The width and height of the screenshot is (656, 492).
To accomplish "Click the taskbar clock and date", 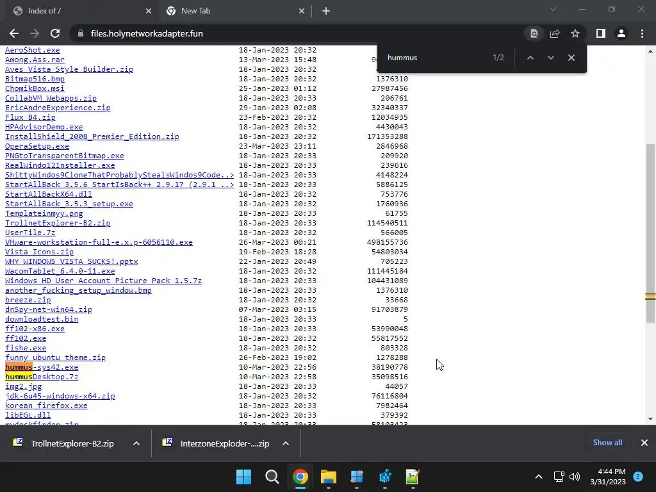I will (608, 477).
